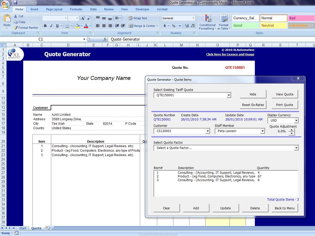Click the Copy icon

[16, 22]
